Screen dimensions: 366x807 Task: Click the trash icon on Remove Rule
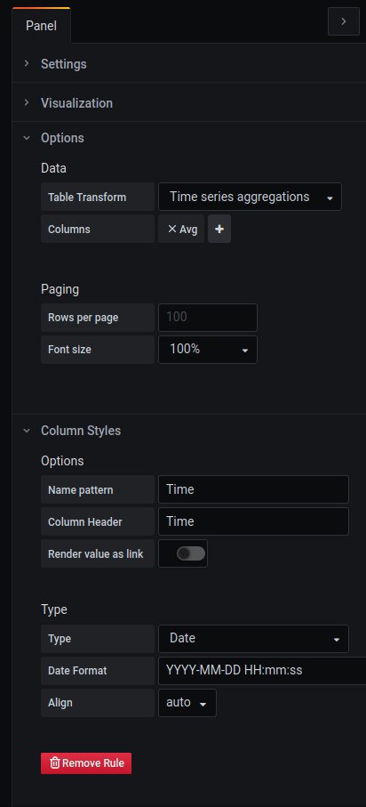(x=55, y=763)
